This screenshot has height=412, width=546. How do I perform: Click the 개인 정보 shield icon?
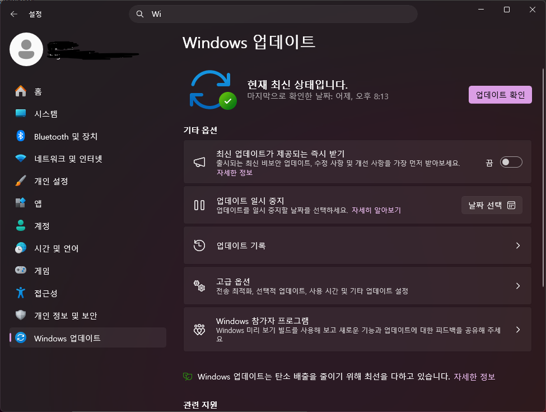click(21, 315)
